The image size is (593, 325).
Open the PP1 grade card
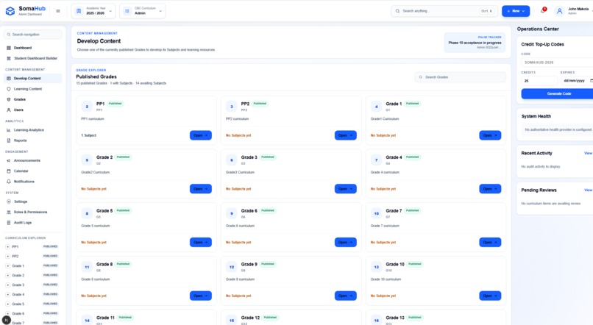click(200, 135)
